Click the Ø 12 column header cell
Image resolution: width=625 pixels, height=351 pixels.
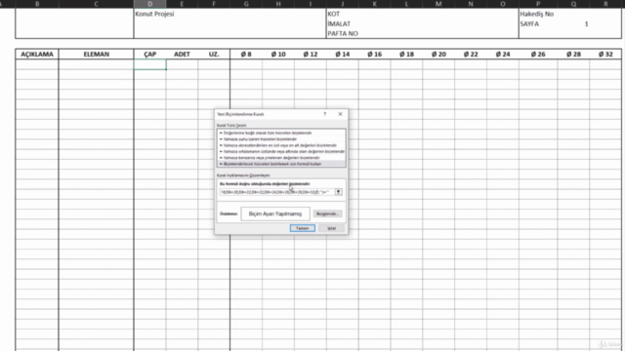pos(311,55)
